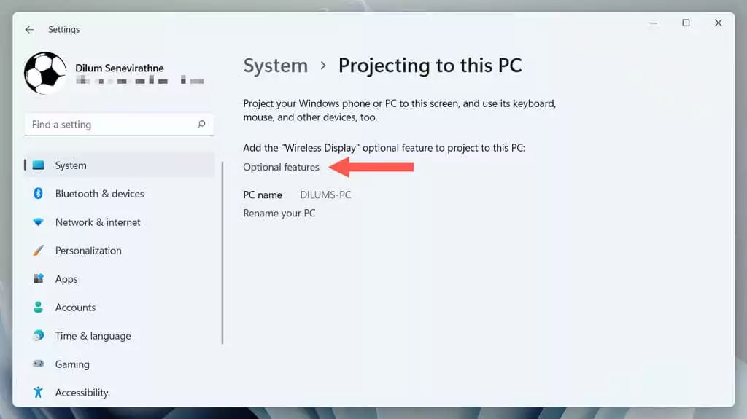This screenshot has width=747, height=419.
Task: Click the Rename your PC link
Action: pos(279,214)
